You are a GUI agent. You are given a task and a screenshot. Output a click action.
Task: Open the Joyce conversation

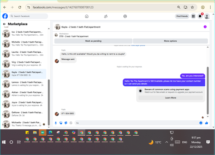pos(24,104)
